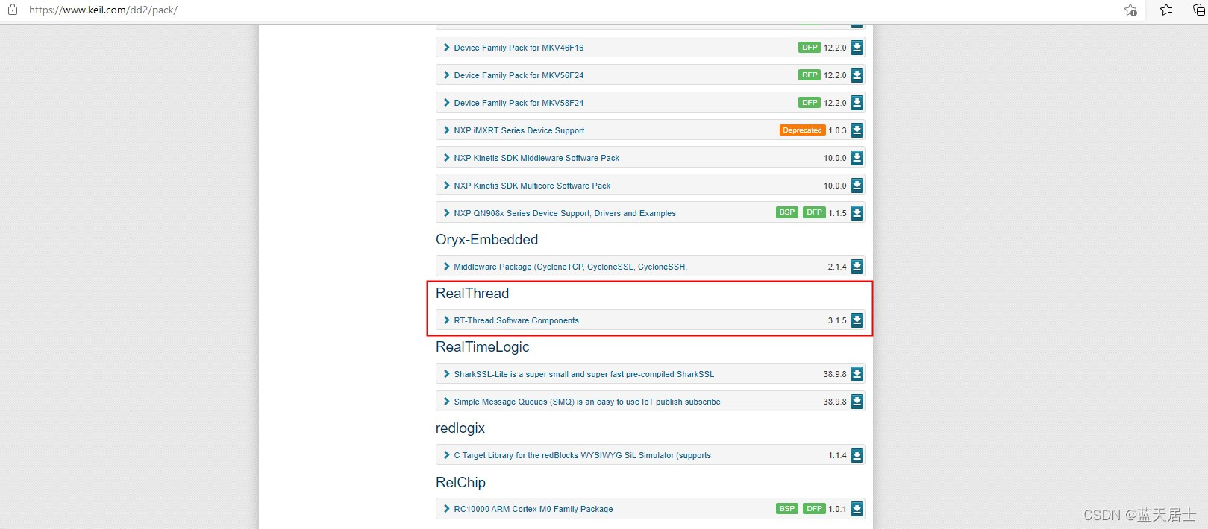Open Device Family Pack for MKV58F24 link

coord(519,103)
